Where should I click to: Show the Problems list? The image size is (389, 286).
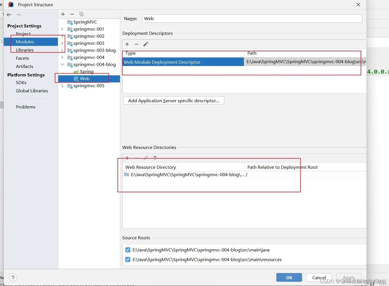(26, 107)
